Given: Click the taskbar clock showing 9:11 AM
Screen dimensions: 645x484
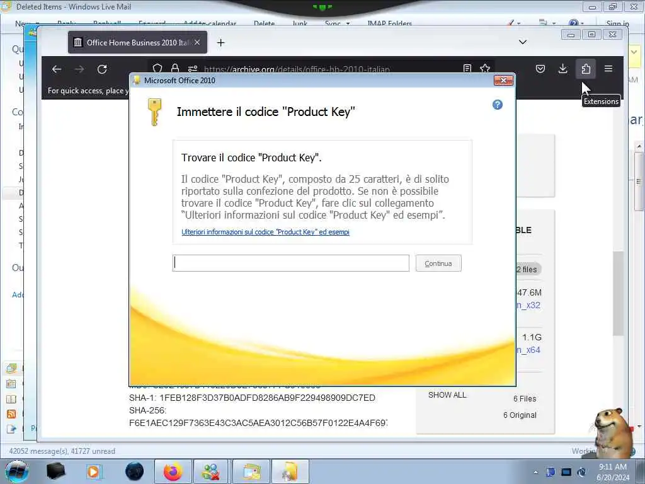Looking at the screenshot, I should (612, 472).
